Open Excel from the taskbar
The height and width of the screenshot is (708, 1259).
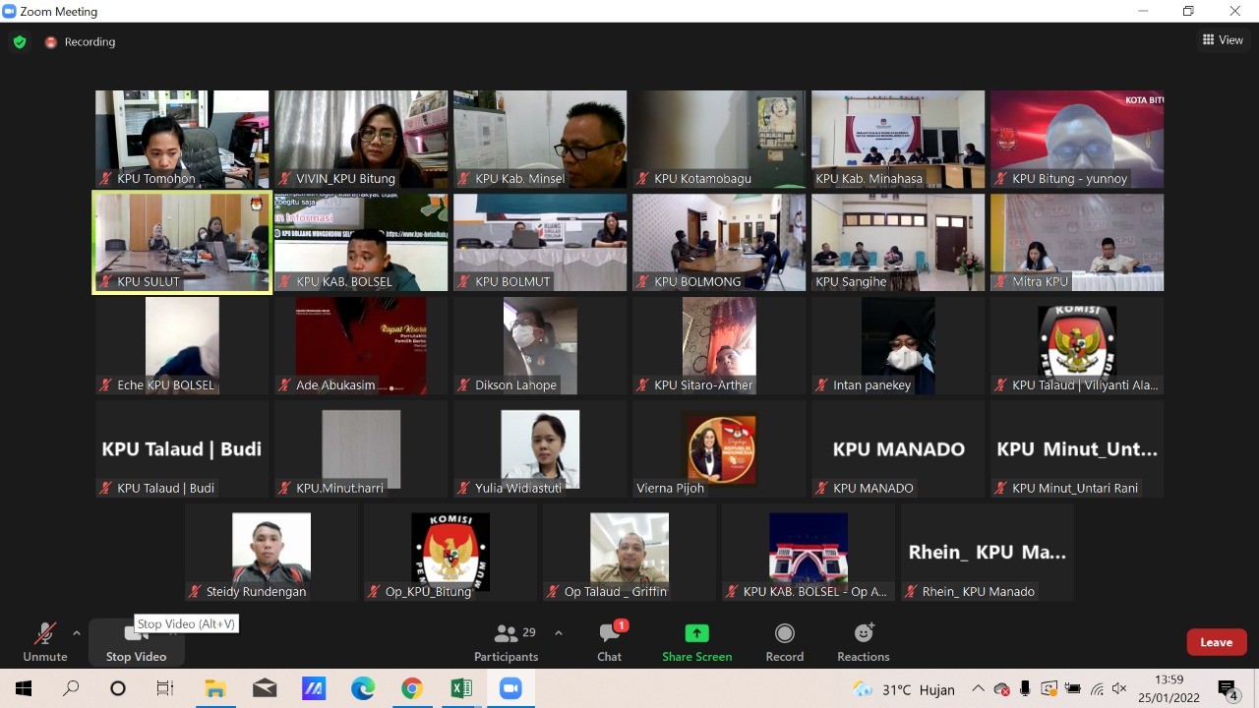point(461,688)
